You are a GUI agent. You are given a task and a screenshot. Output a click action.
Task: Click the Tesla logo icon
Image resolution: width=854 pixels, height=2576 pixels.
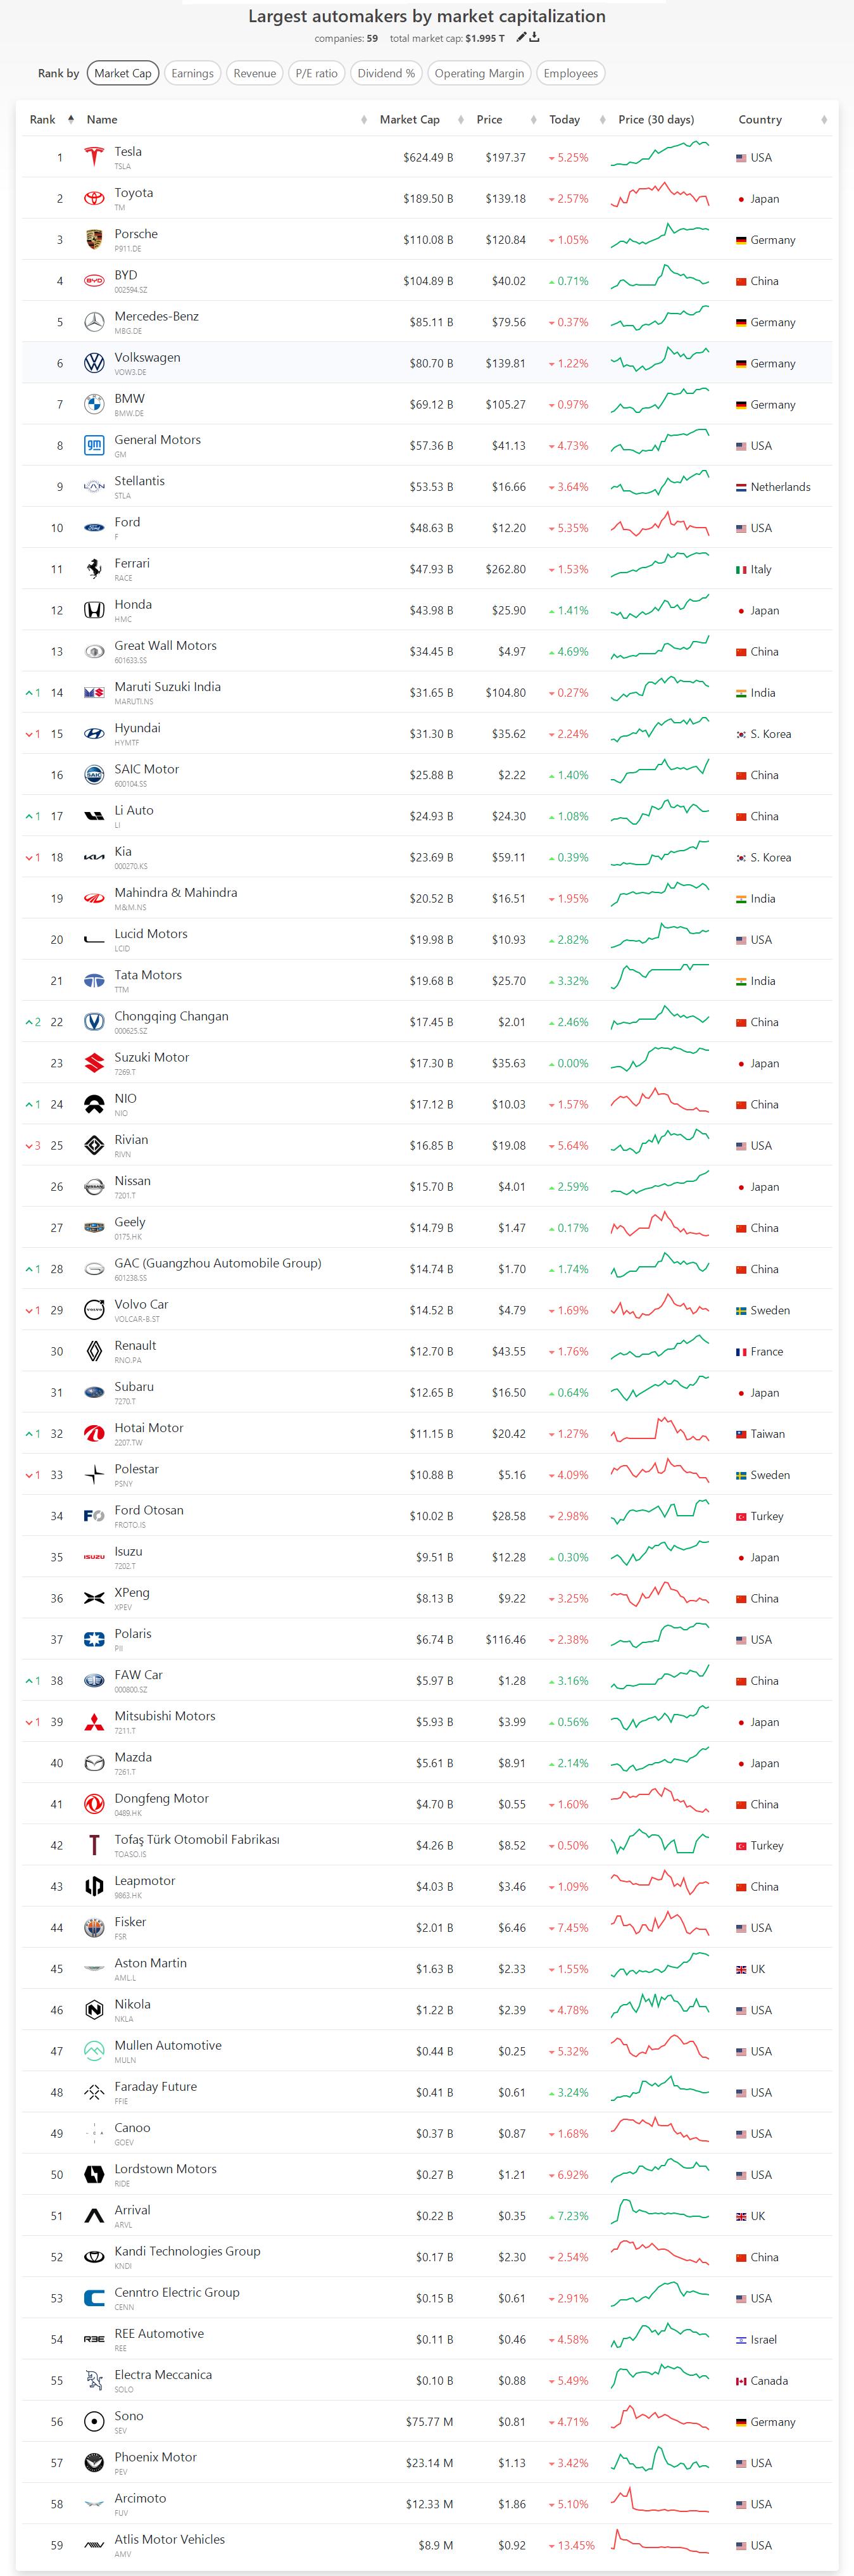tap(94, 157)
